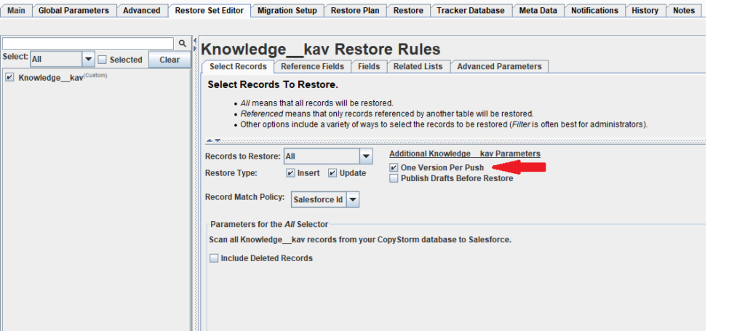Image resolution: width=745 pixels, height=331 pixels.
Task: Open the Tracker Database tab
Action: click(x=471, y=10)
